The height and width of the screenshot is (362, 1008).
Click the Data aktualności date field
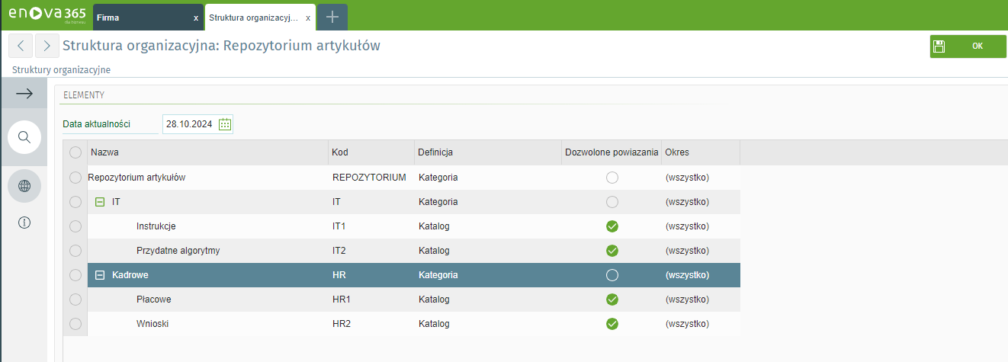tap(189, 124)
